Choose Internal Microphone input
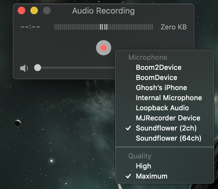Viewport: 218px width, 189px height. (165, 98)
